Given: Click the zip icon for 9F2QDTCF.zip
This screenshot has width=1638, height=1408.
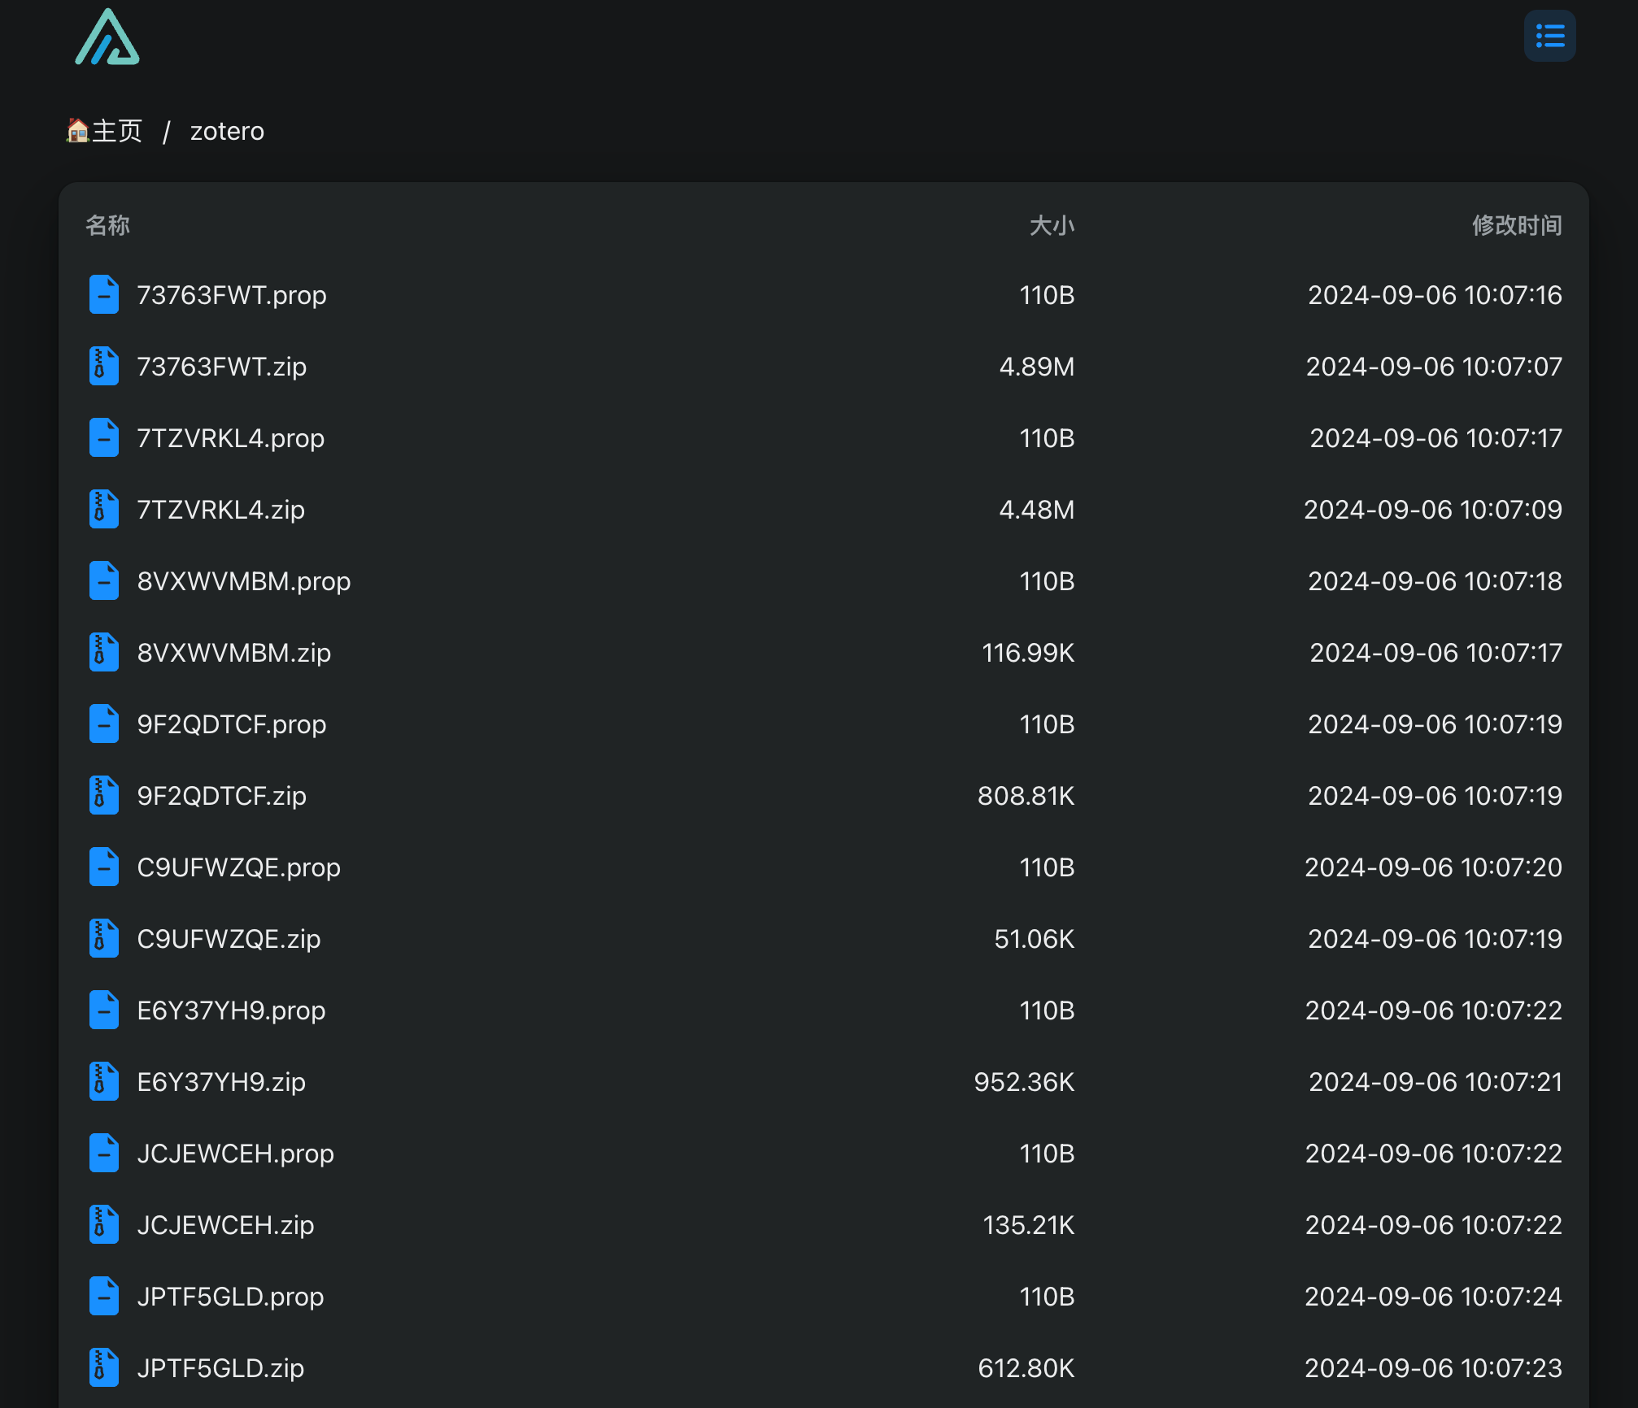Looking at the screenshot, I should [x=104, y=795].
